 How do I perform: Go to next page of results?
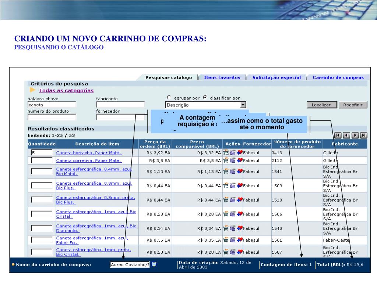355,135
